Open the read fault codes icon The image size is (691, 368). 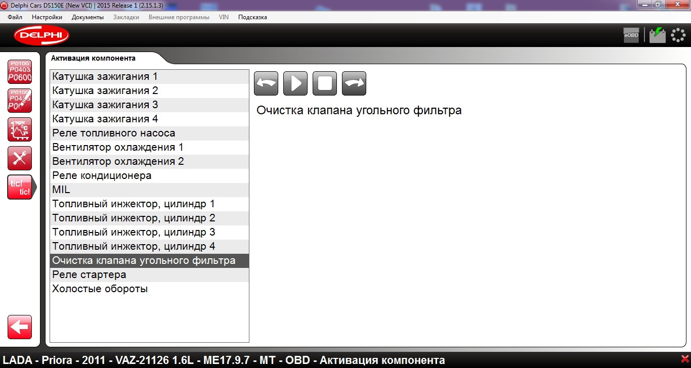click(x=20, y=72)
